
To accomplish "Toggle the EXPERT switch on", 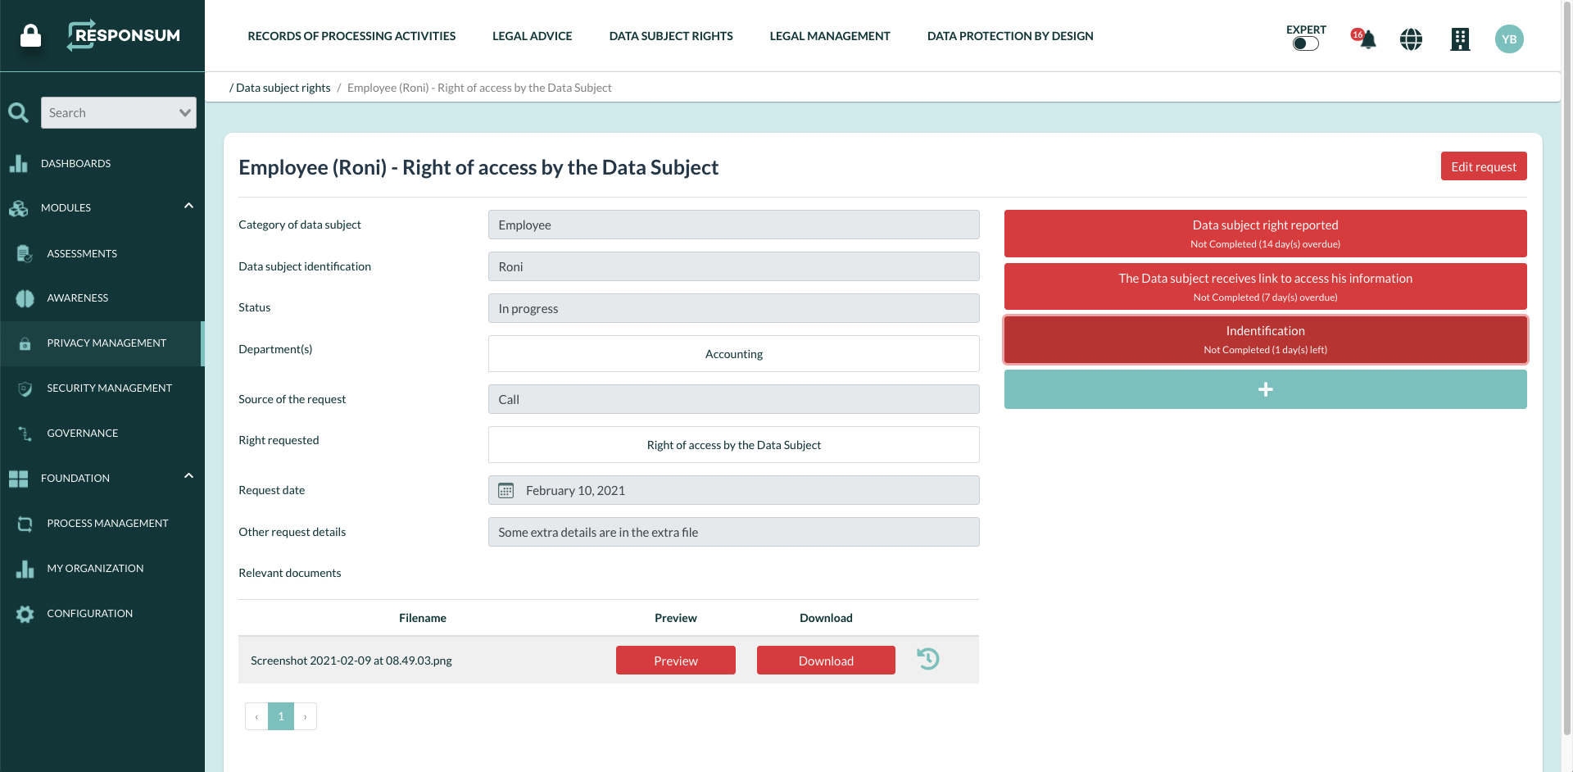I will (x=1305, y=43).
